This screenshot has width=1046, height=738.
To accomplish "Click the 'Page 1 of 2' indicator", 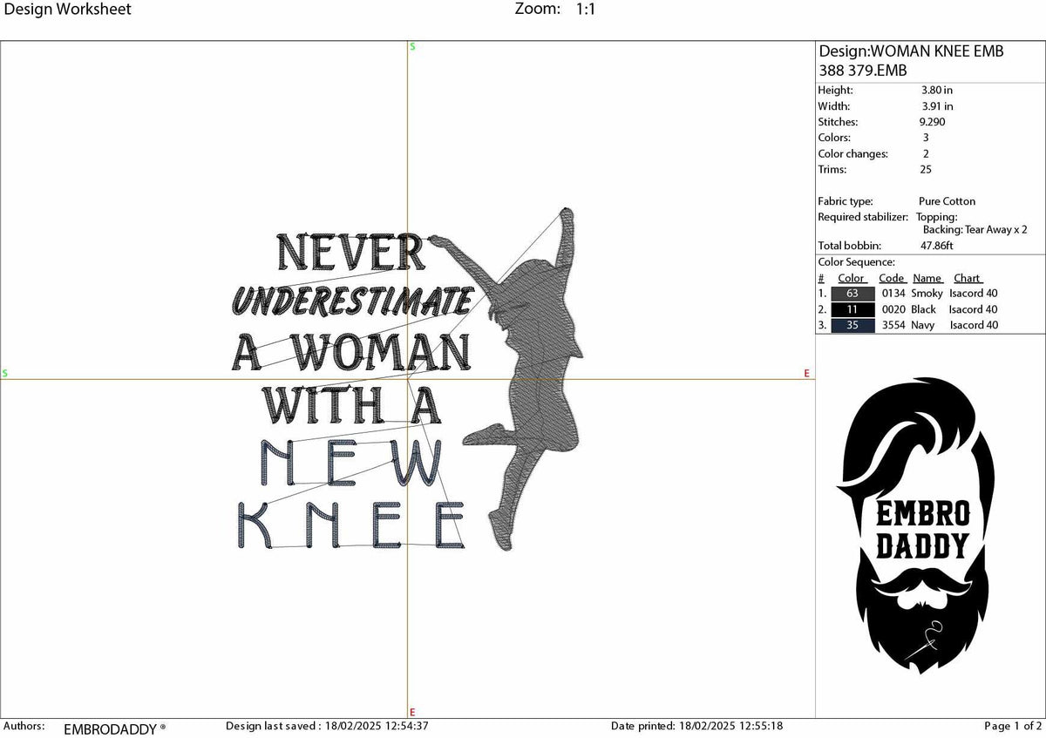I will (1013, 726).
